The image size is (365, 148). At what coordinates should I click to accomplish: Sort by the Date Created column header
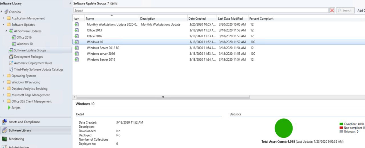(x=202, y=18)
